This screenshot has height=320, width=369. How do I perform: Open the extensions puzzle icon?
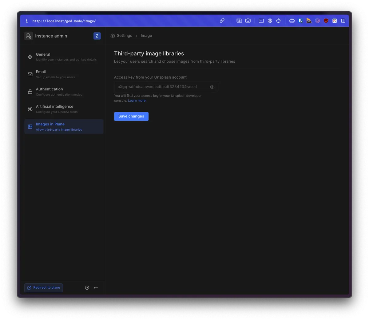tap(292, 21)
